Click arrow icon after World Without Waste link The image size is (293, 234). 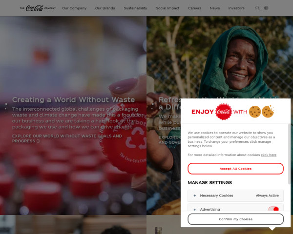[38, 141]
